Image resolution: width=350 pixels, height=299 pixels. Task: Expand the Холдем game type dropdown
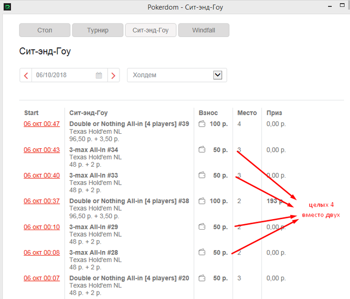coord(217,75)
